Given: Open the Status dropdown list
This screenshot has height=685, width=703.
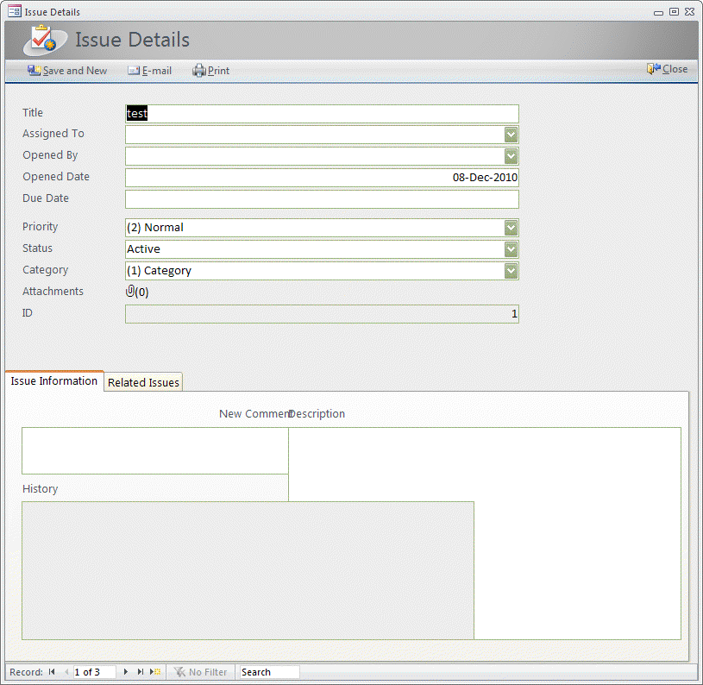Looking at the screenshot, I should pos(511,249).
